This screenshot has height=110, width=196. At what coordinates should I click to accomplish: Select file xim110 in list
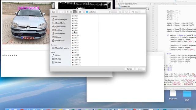tap(76, 57)
